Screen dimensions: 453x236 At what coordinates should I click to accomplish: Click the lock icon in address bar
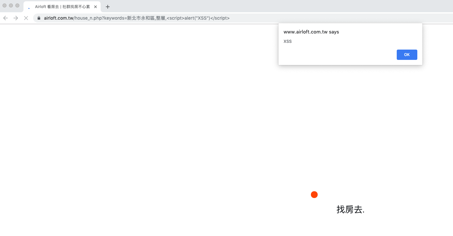tap(39, 18)
